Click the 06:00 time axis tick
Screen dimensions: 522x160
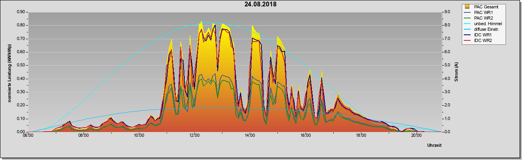(x=28, y=135)
